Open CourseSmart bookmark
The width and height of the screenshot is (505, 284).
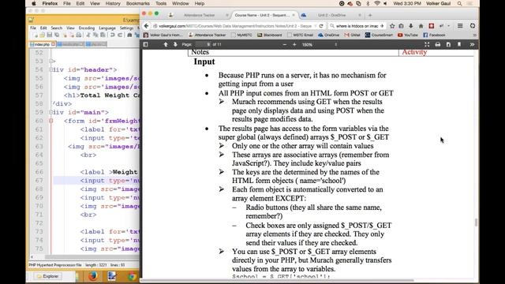pos(379,35)
